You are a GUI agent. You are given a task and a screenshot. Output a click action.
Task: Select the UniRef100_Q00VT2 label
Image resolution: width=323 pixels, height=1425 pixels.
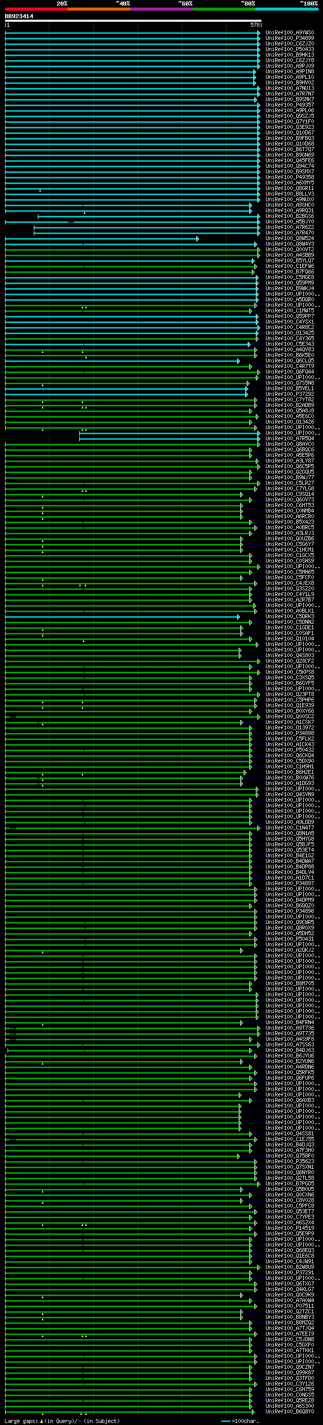289,250
